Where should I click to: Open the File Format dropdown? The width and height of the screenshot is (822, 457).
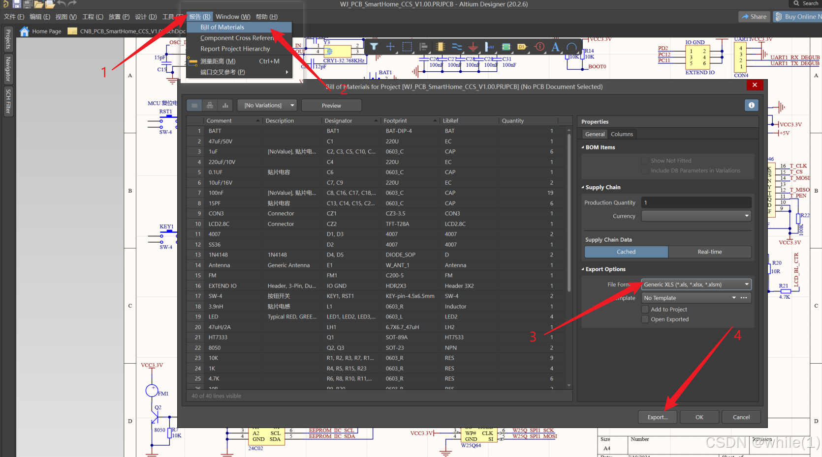coord(696,285)
